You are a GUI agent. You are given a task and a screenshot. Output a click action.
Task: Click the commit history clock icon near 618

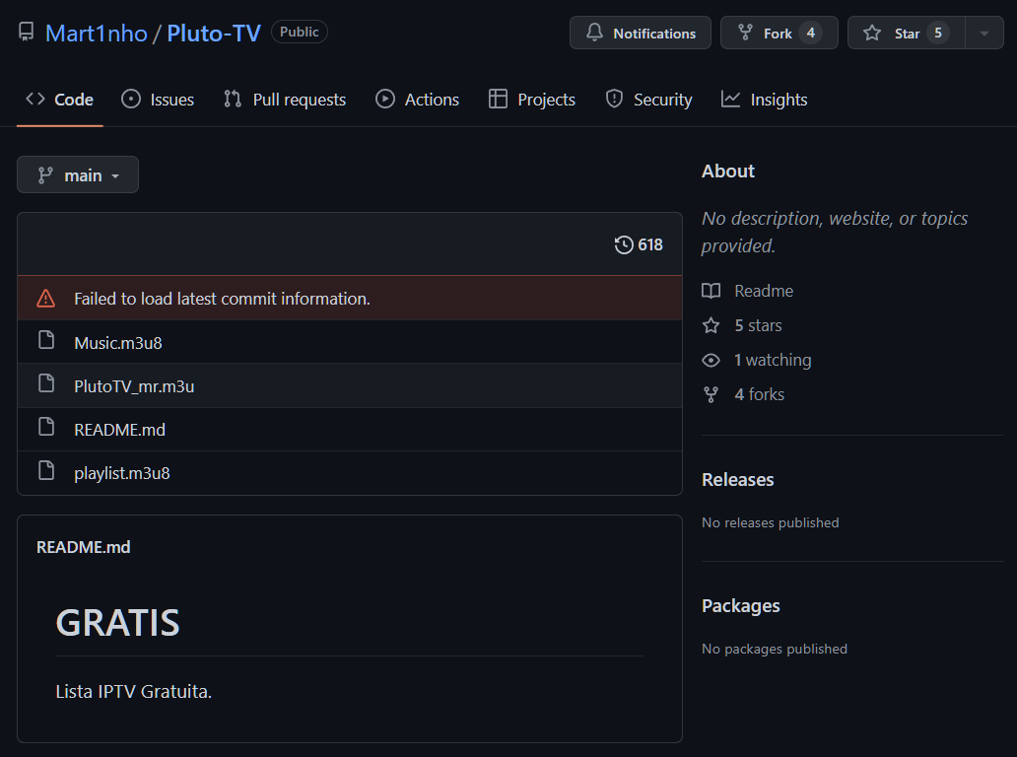623,244
